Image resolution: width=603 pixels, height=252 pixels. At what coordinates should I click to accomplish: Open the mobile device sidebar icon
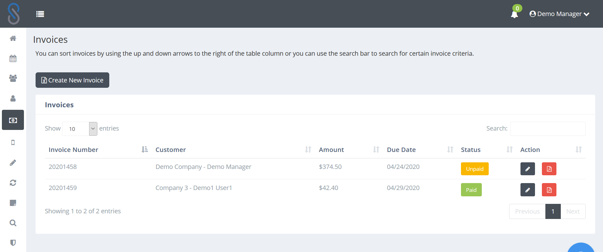[x=13, y=143]
